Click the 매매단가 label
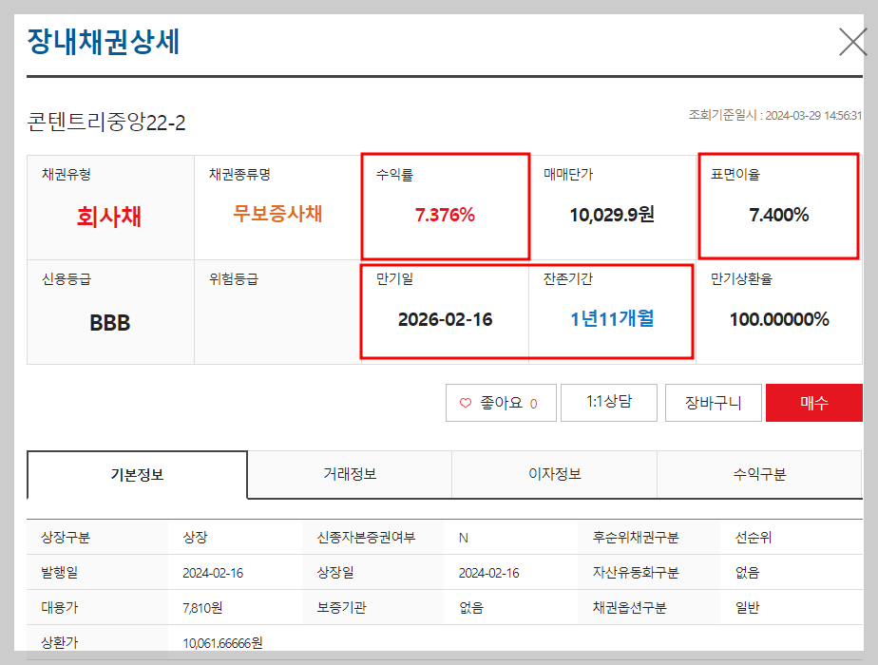878x665 pixels. click(568, 174)
